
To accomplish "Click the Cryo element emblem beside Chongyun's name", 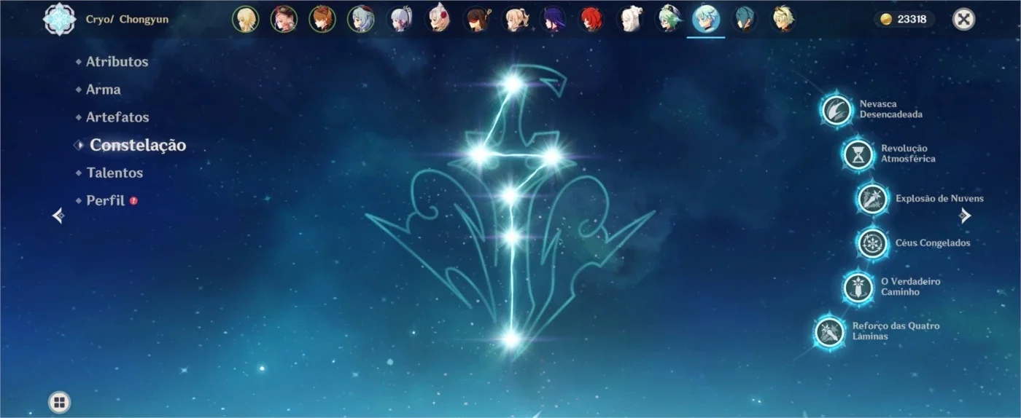I will pos(60,20).
